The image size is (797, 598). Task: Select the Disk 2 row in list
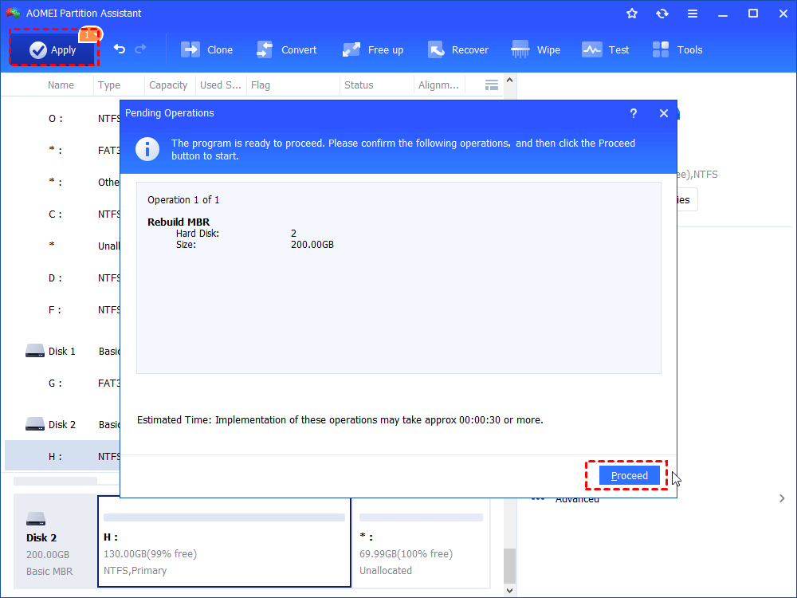pyautogui.click(x=62, y=424)
